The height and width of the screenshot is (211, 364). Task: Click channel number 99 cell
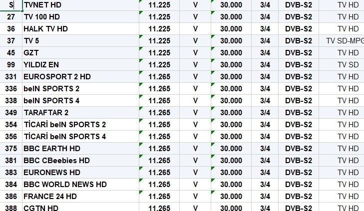click(11, 65)
